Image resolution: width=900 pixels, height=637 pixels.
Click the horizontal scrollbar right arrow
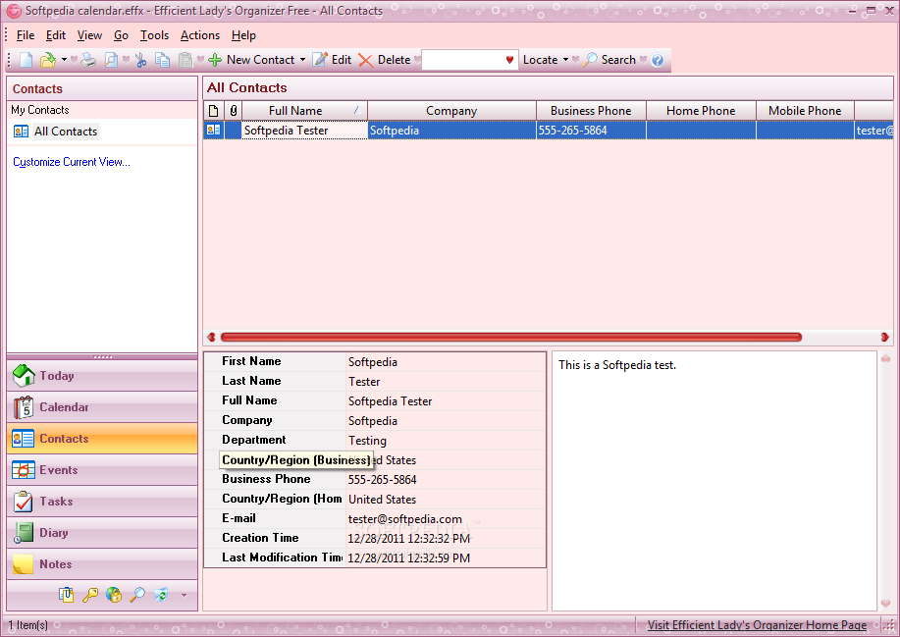point(884,338)
